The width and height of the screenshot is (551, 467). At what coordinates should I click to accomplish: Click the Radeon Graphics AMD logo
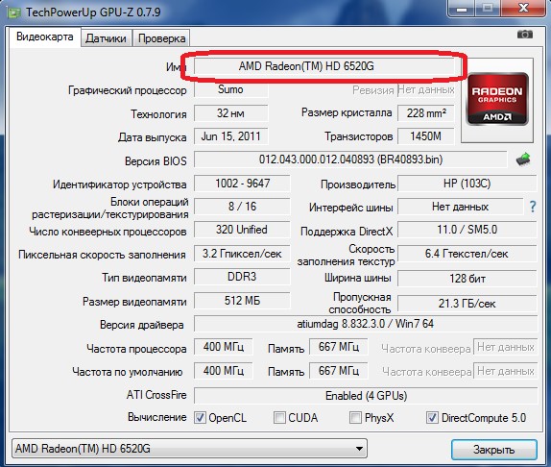coord(497,99)
